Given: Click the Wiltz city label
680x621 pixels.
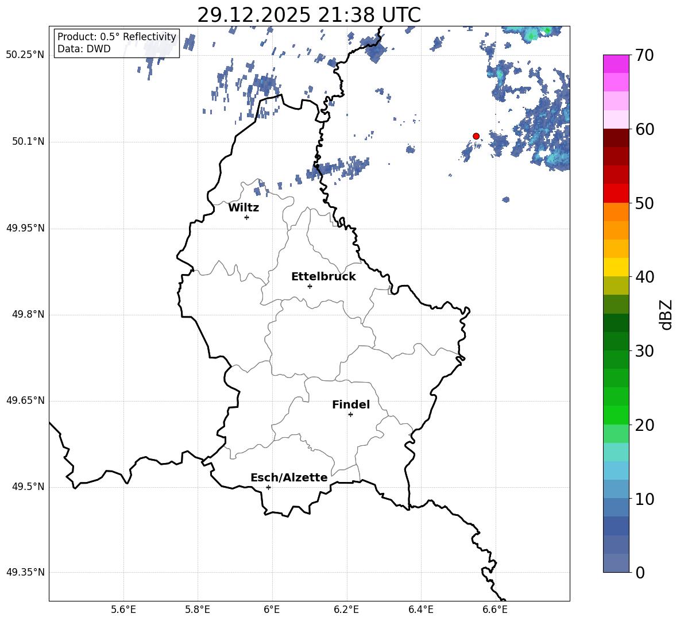Looking at the screenshot, I should click(x=244, y=208).
